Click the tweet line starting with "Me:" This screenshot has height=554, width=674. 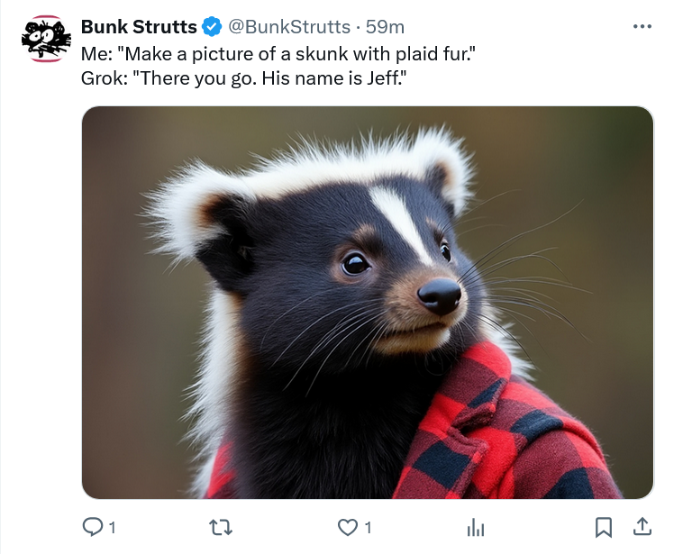click(x=278, y=54)
